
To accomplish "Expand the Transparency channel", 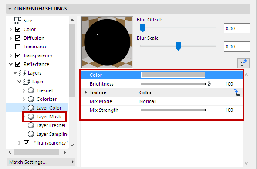I will (11, 55).
